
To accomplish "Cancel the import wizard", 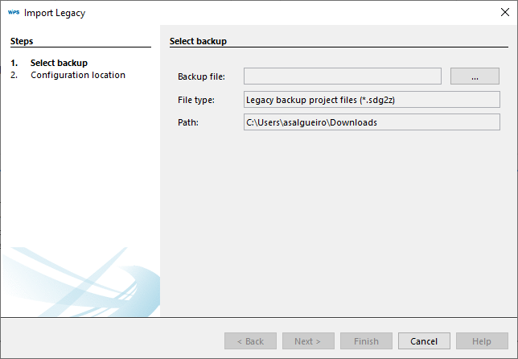I will click(424, 341).
